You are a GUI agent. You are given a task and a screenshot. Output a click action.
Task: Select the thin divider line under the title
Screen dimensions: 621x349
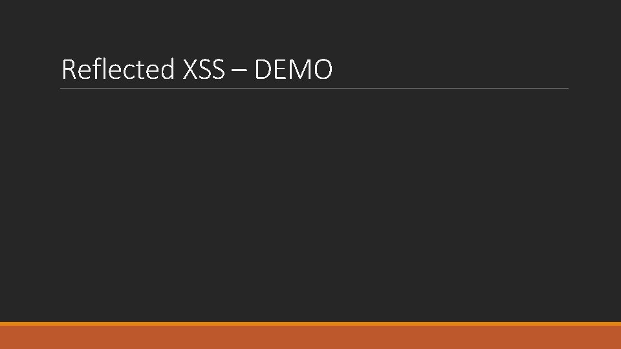tap(314, 89)
